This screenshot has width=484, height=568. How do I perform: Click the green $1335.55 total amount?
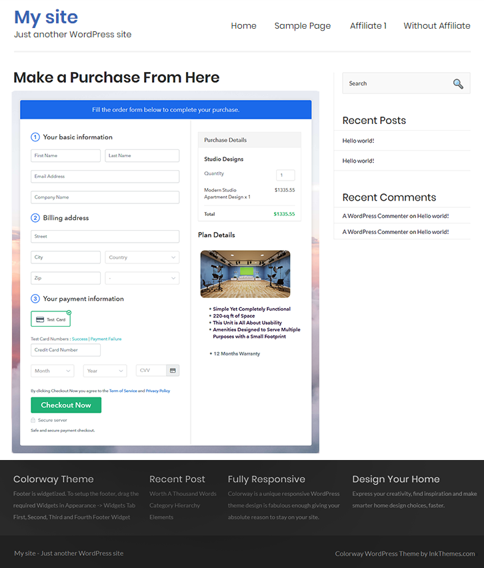(x=284, y=214)
